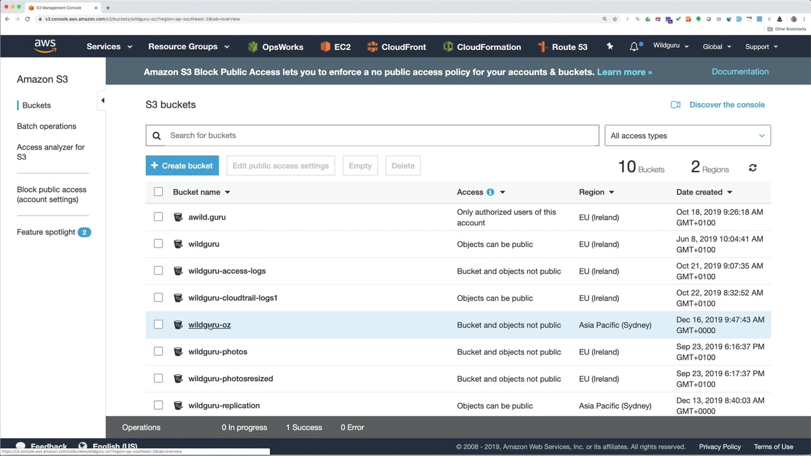
Task: Tick the wildguru-oz bucket checkbox
Action: click(158, 325)
